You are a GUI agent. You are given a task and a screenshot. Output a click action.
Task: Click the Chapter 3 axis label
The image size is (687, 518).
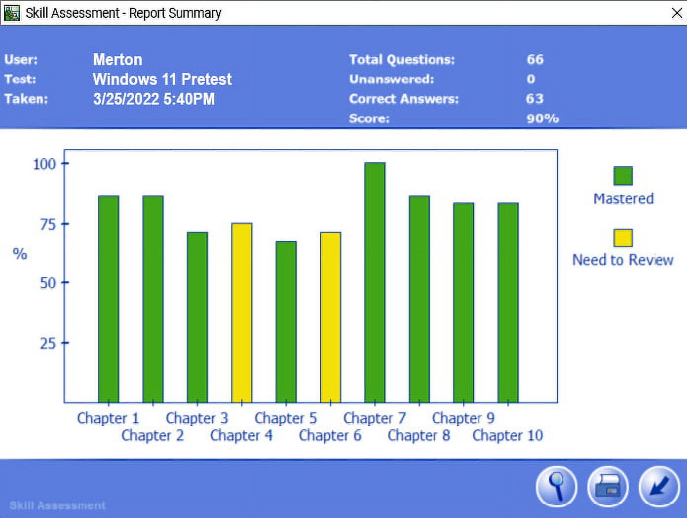point(197,418)
